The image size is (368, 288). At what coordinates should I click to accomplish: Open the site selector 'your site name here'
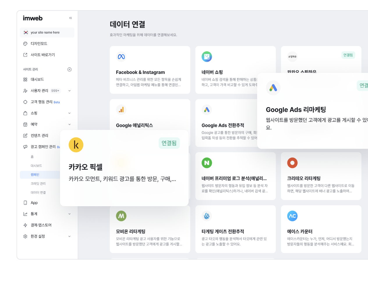(x=47, y=33)
